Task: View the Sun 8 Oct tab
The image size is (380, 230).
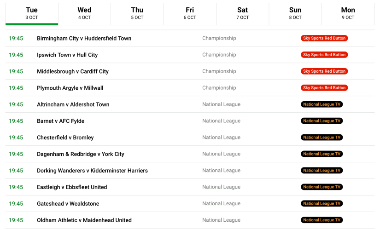Action: (x=295, y=13)
